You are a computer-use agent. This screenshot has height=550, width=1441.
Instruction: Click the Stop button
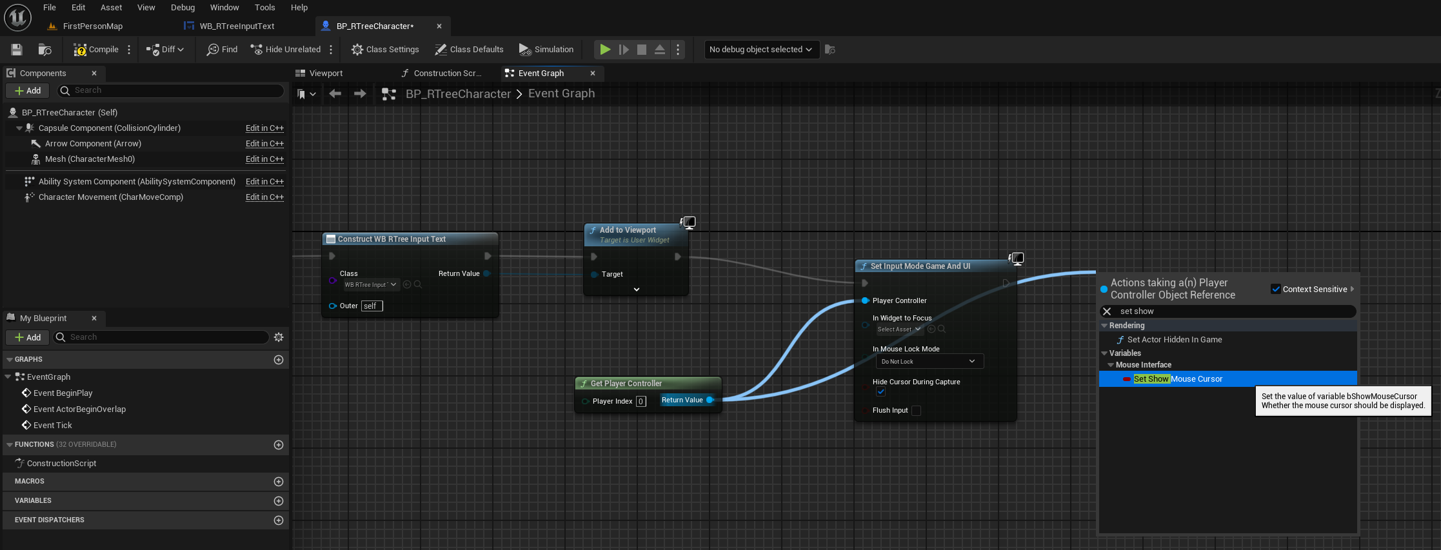tap(642, 50)
